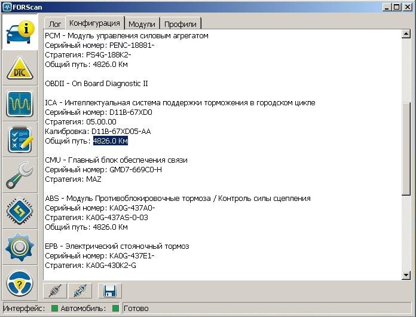Click the Калибровка: D11B-67XD05-AA line
The width and height of the screenshot is (416, 317).
click(98, 131)
